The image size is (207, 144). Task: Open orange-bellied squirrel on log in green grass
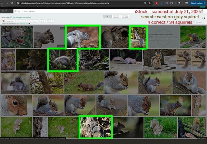193,37
